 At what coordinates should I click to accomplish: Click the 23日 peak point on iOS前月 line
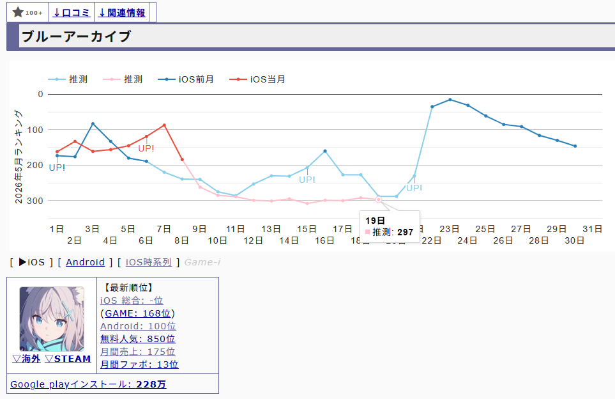click(x=450, y=100)
